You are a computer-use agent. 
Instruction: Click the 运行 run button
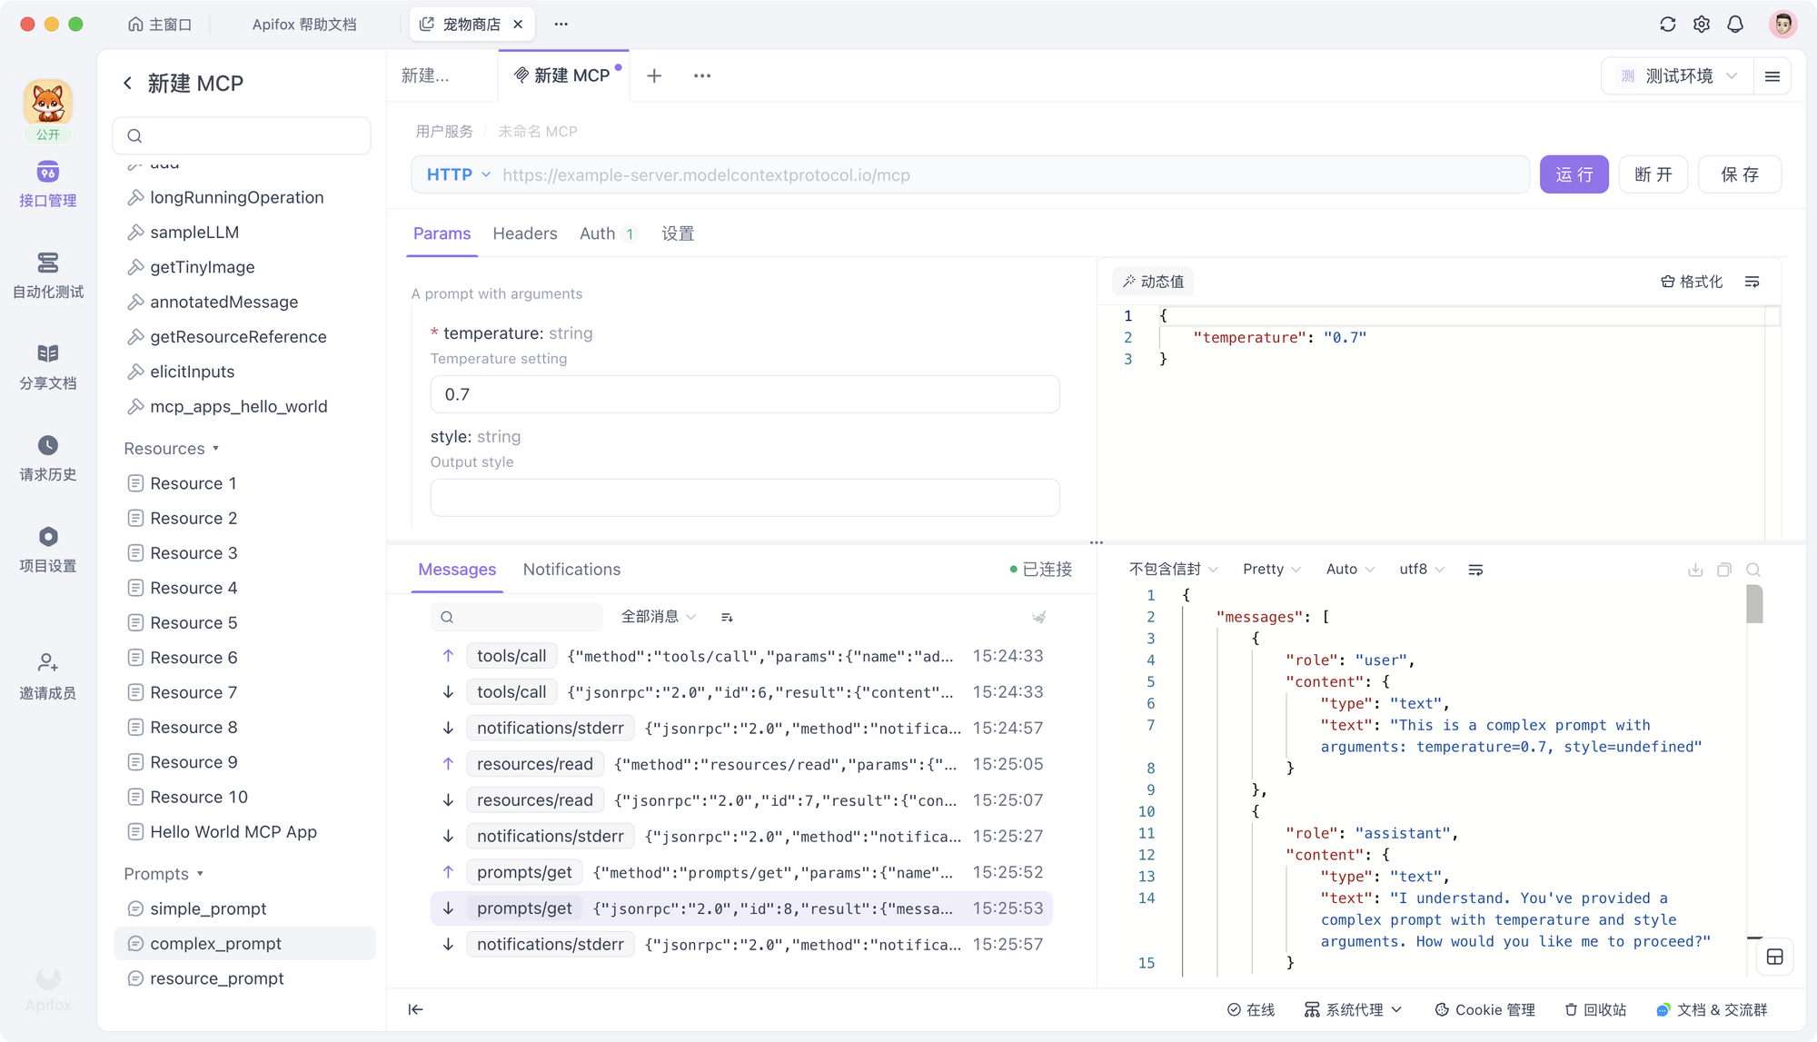pyautogui.click(x=1574, y=174)
